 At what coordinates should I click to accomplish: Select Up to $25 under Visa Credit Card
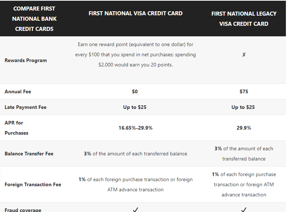[x=135, y=107]
